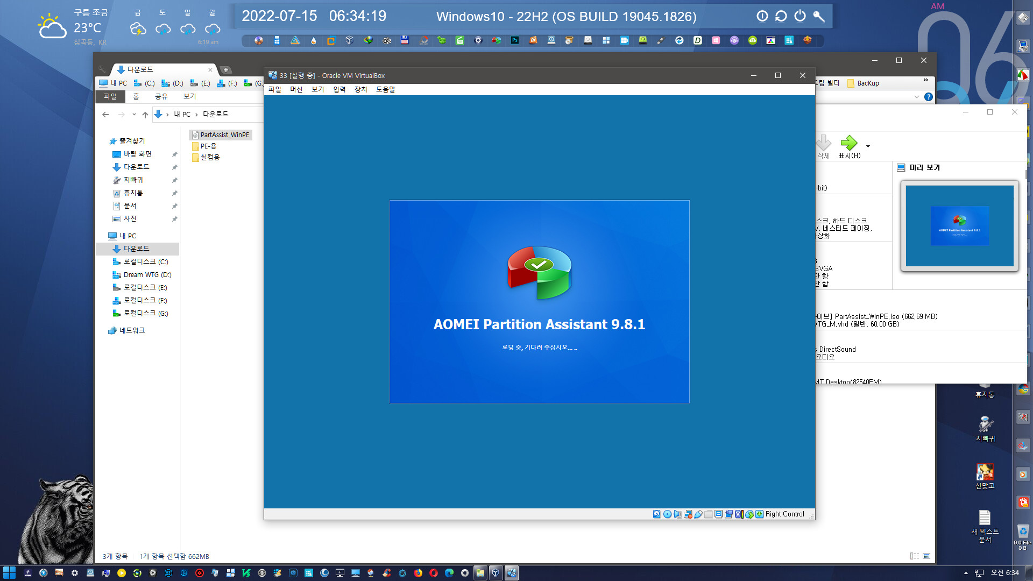Click the AOMEI Partition Assistant logo in VM

pos(539,272)
